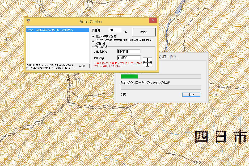Image resolution: width=249 pixels, height=166 pixels.
Task: Focus the button text field containing (&Y)
Action: click(129, 58)
